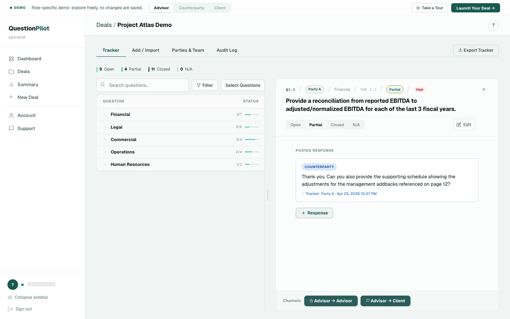Click Human Resources progress bar 1/3
Screen dimensions: 510x319
coord(252,164)
